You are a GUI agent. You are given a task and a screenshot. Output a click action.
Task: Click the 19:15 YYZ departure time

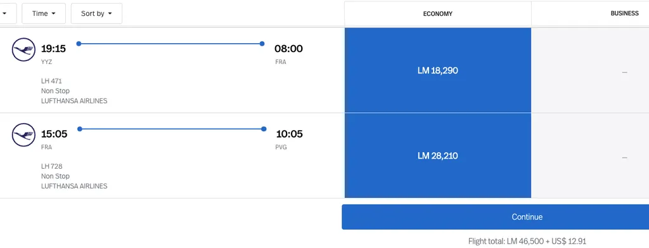tap(53, 49)
